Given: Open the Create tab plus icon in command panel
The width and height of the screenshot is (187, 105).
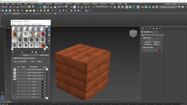Looking at the screenshot, I should click(143, 29).
